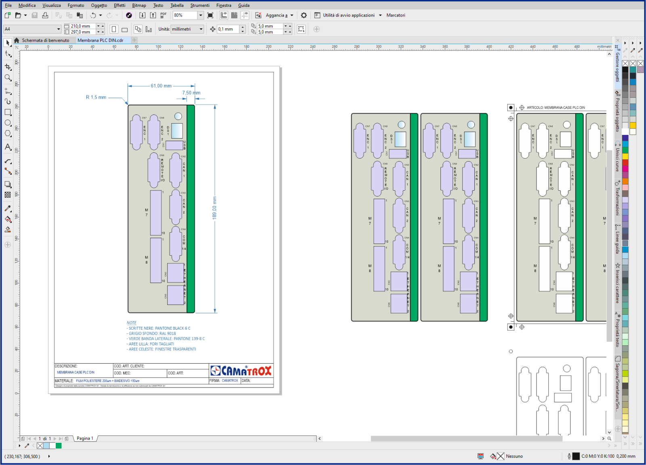Click the Marcatori button
Screen dimensions: 646x465
(x=395, y=15)
